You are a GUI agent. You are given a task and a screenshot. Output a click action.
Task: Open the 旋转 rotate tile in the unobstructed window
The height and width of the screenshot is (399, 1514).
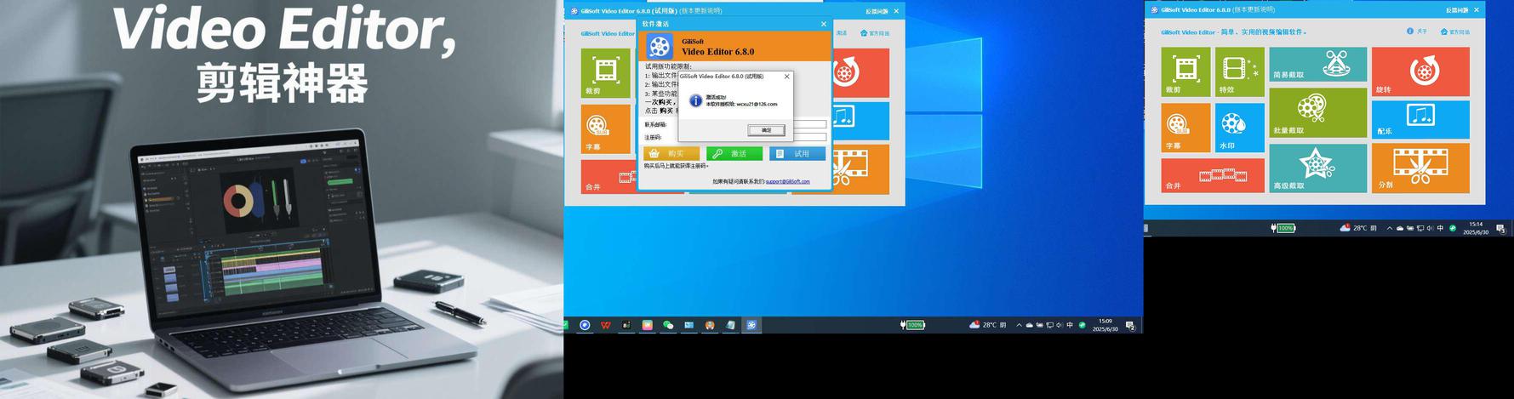coord(1420,72)
